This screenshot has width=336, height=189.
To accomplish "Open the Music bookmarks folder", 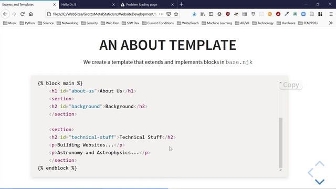I will [x=10, y=23].
